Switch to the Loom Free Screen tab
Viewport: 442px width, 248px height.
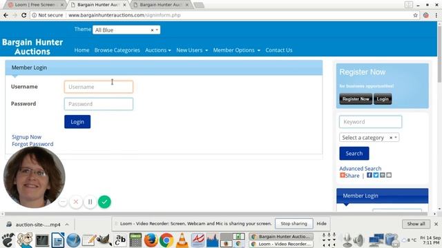pos(35,5)
